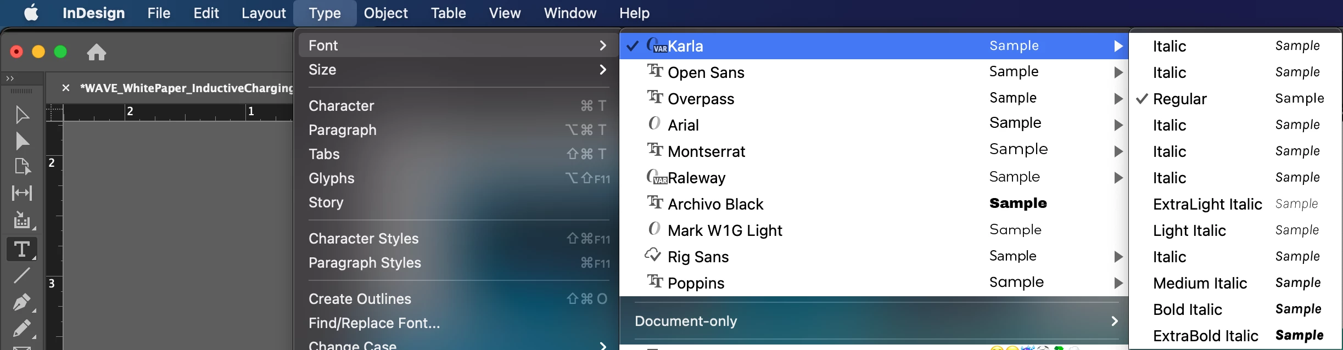Expand the tools panel double-arrow
1343x350 pixels.
coord(10,78)
